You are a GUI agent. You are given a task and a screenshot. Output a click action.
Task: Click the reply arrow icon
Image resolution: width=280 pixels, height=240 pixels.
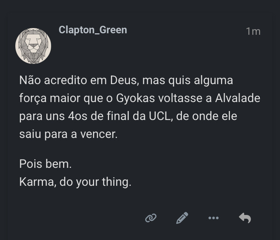point(245,218)
